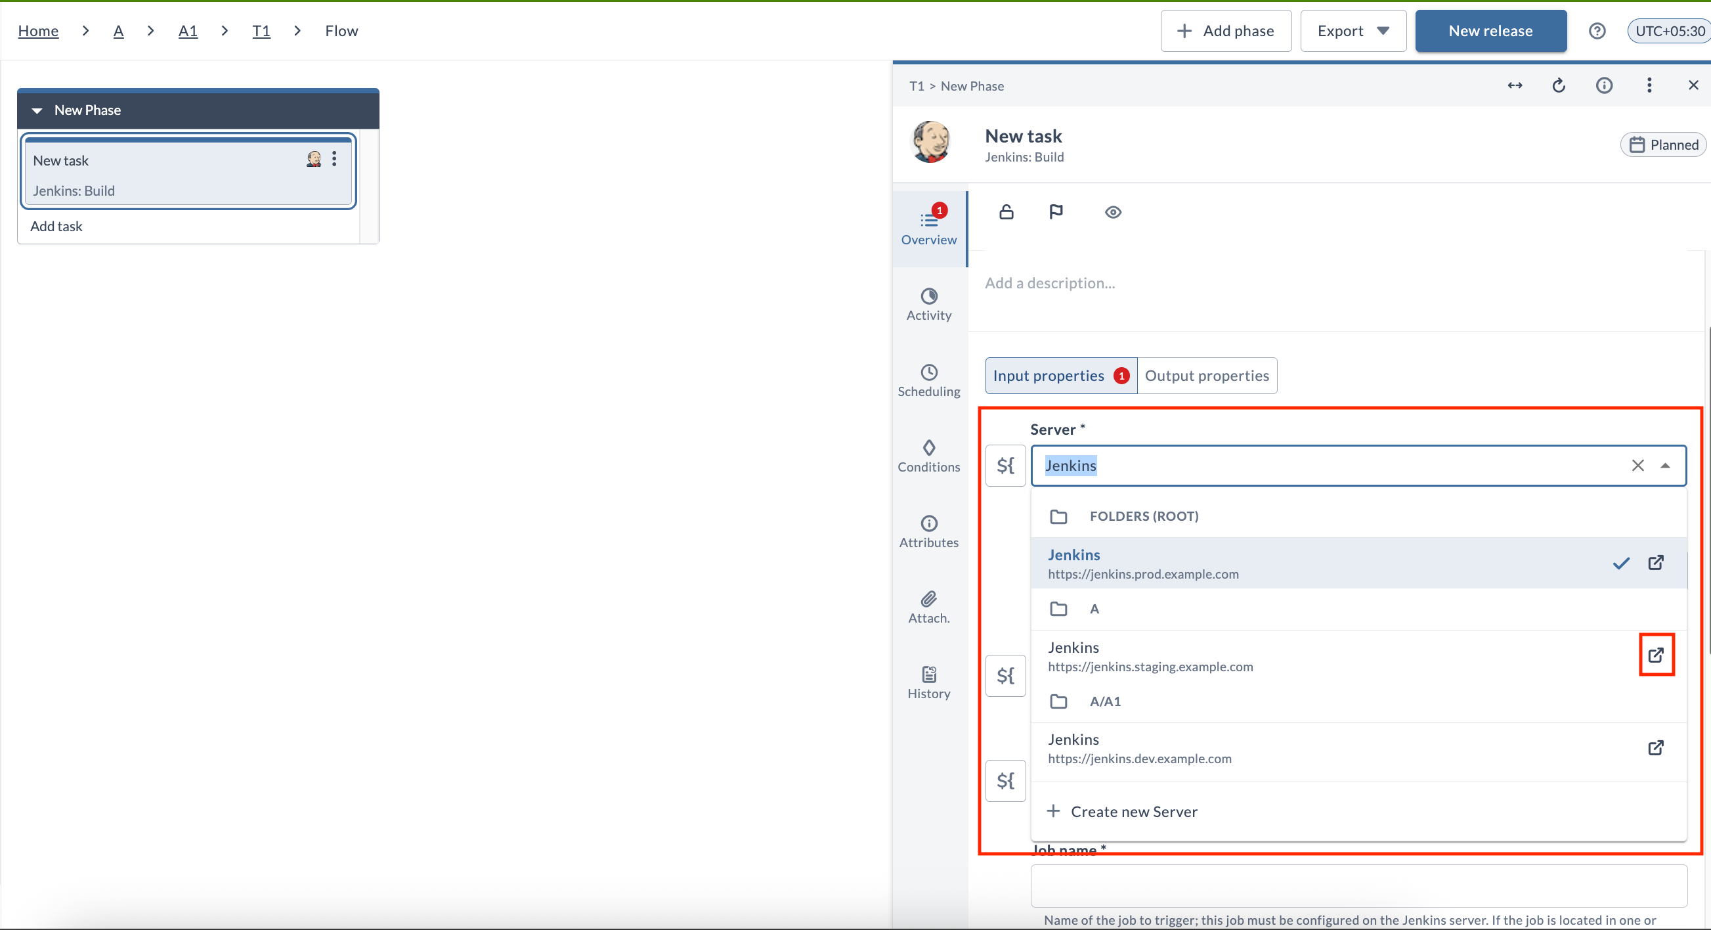Open drawer more options menu
This screenshot has width=1711, height=930.
point(1649,85)
